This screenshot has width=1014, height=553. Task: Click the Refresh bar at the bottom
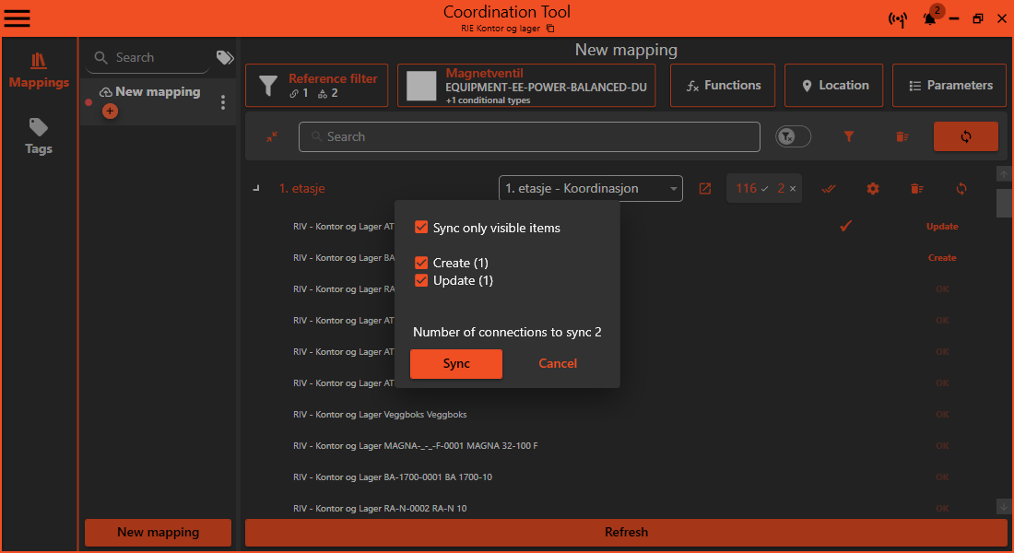point(626,532)
